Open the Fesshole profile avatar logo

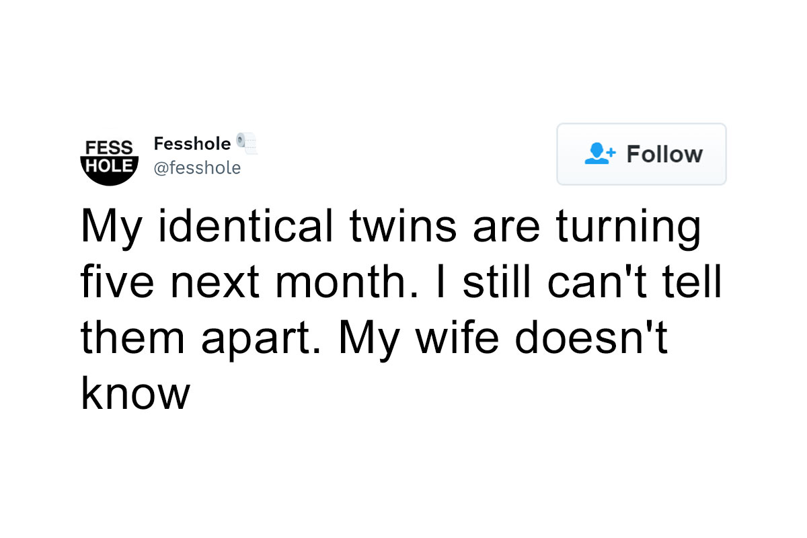pos(110,155)
